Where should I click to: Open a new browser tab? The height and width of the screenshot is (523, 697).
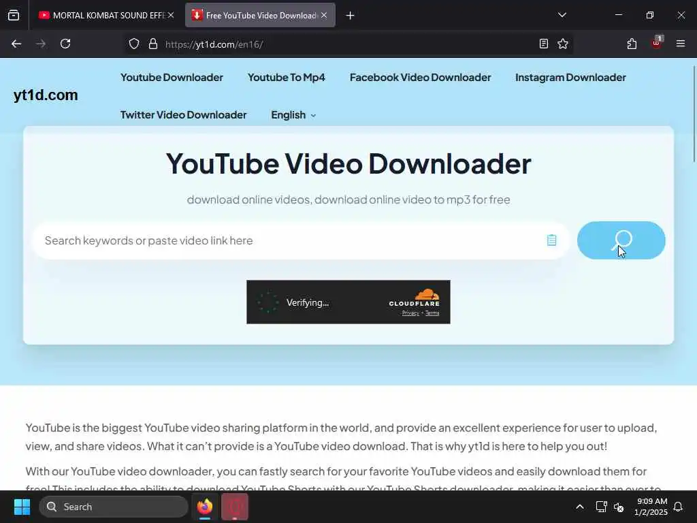(x=350, y=16)
